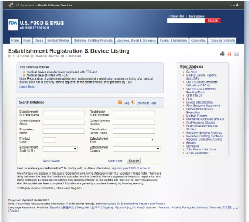Viewport: 249px width, 222px height.
Task: Click the Learn More link
Action: [x=28, y=87]
